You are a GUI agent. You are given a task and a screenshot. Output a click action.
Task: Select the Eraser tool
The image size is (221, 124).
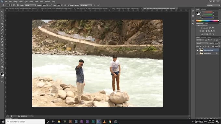2,42
